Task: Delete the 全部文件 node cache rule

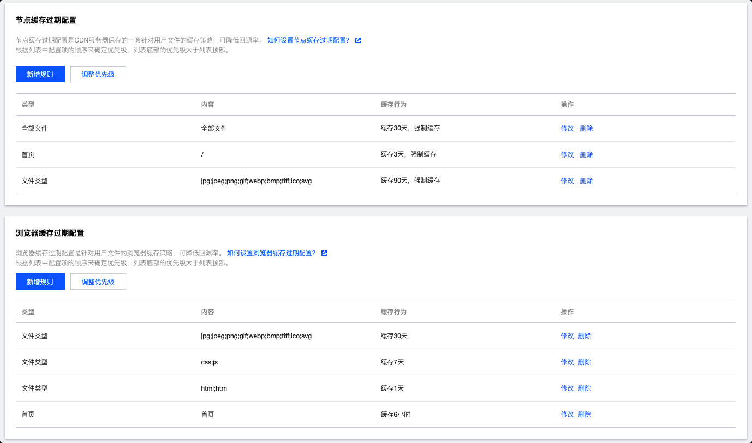Action: (586, 129)
